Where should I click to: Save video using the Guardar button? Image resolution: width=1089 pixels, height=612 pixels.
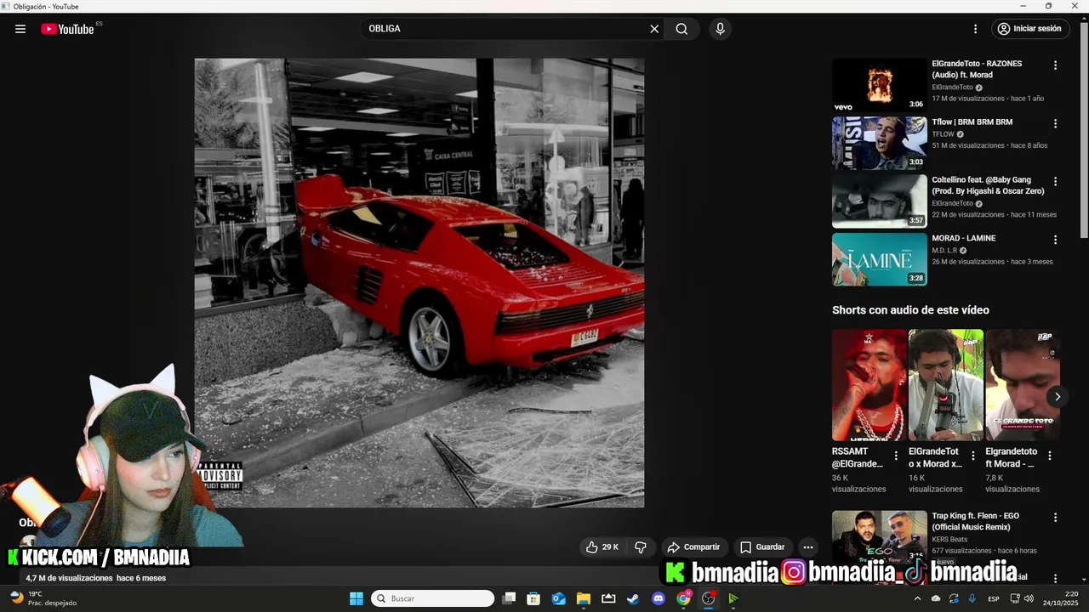pos(762,547)
